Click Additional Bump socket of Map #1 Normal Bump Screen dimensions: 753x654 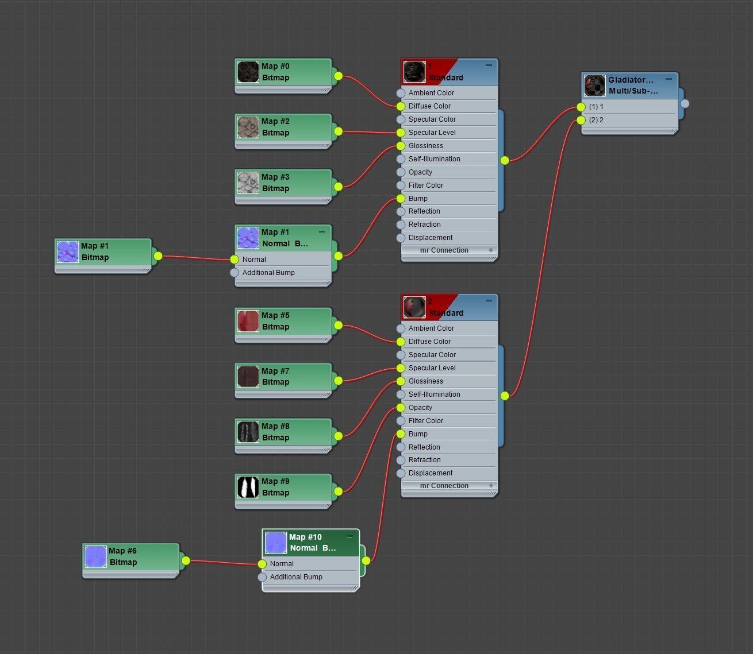(x=235, y=273)
